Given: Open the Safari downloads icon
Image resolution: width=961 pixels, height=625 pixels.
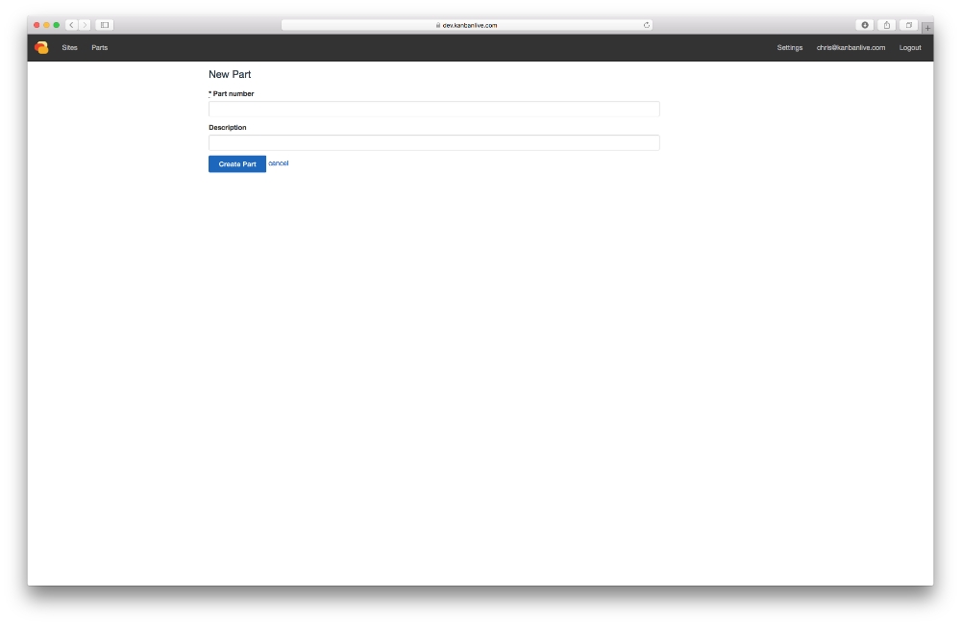Looking at the screenshot, I should point(865,25).
